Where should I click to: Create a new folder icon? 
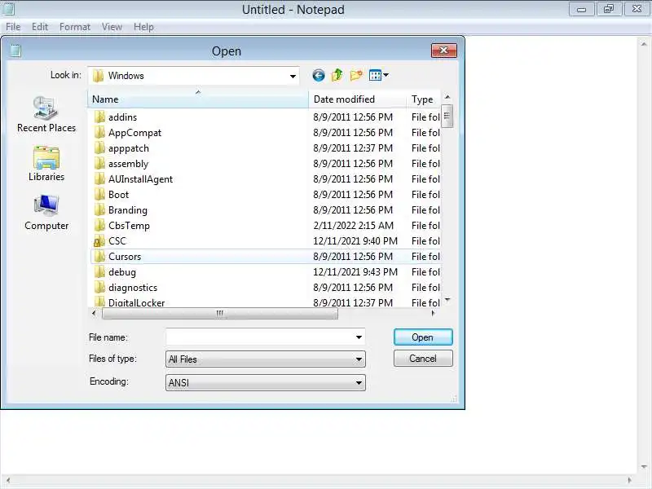(356, 75)
